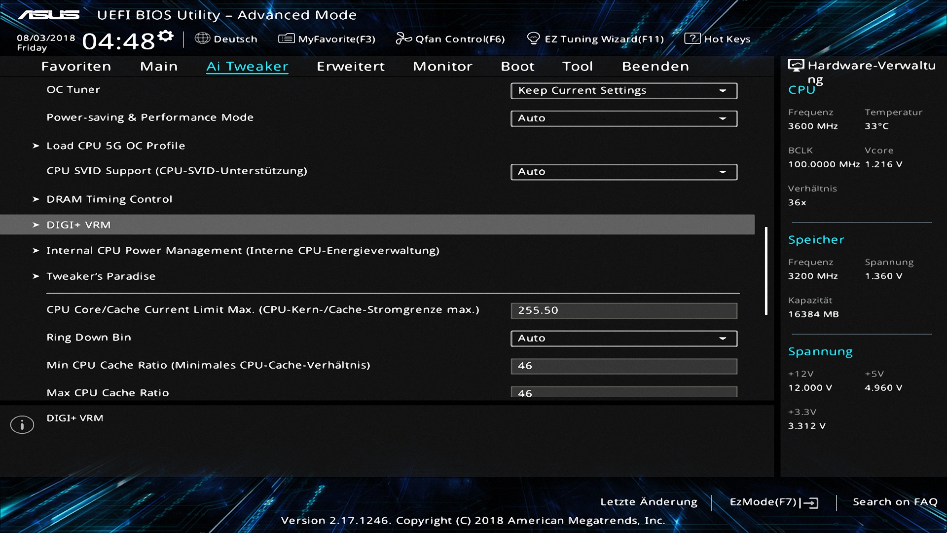Click the globe language icon

click(x=202, y=38)
